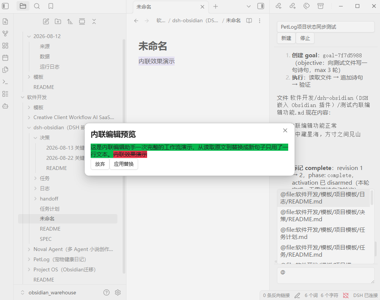Click the 停止 button
380x300 pixels.
(305, 38)
